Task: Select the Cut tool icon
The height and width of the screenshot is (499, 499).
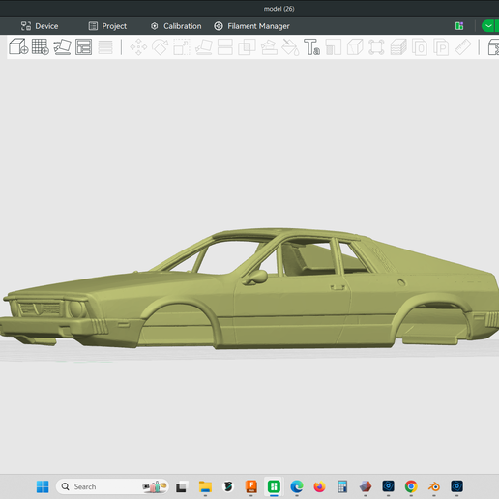Action: (225, 47)
